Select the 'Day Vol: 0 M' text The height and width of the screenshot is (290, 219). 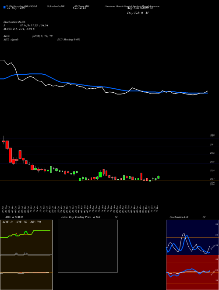click(x=138, y=13)
